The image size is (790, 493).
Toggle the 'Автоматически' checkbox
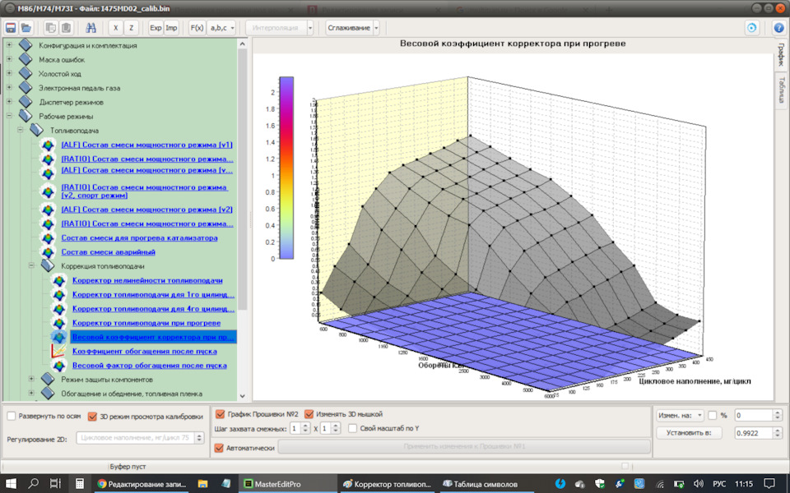pyautogui.click(x=219, y=448)
